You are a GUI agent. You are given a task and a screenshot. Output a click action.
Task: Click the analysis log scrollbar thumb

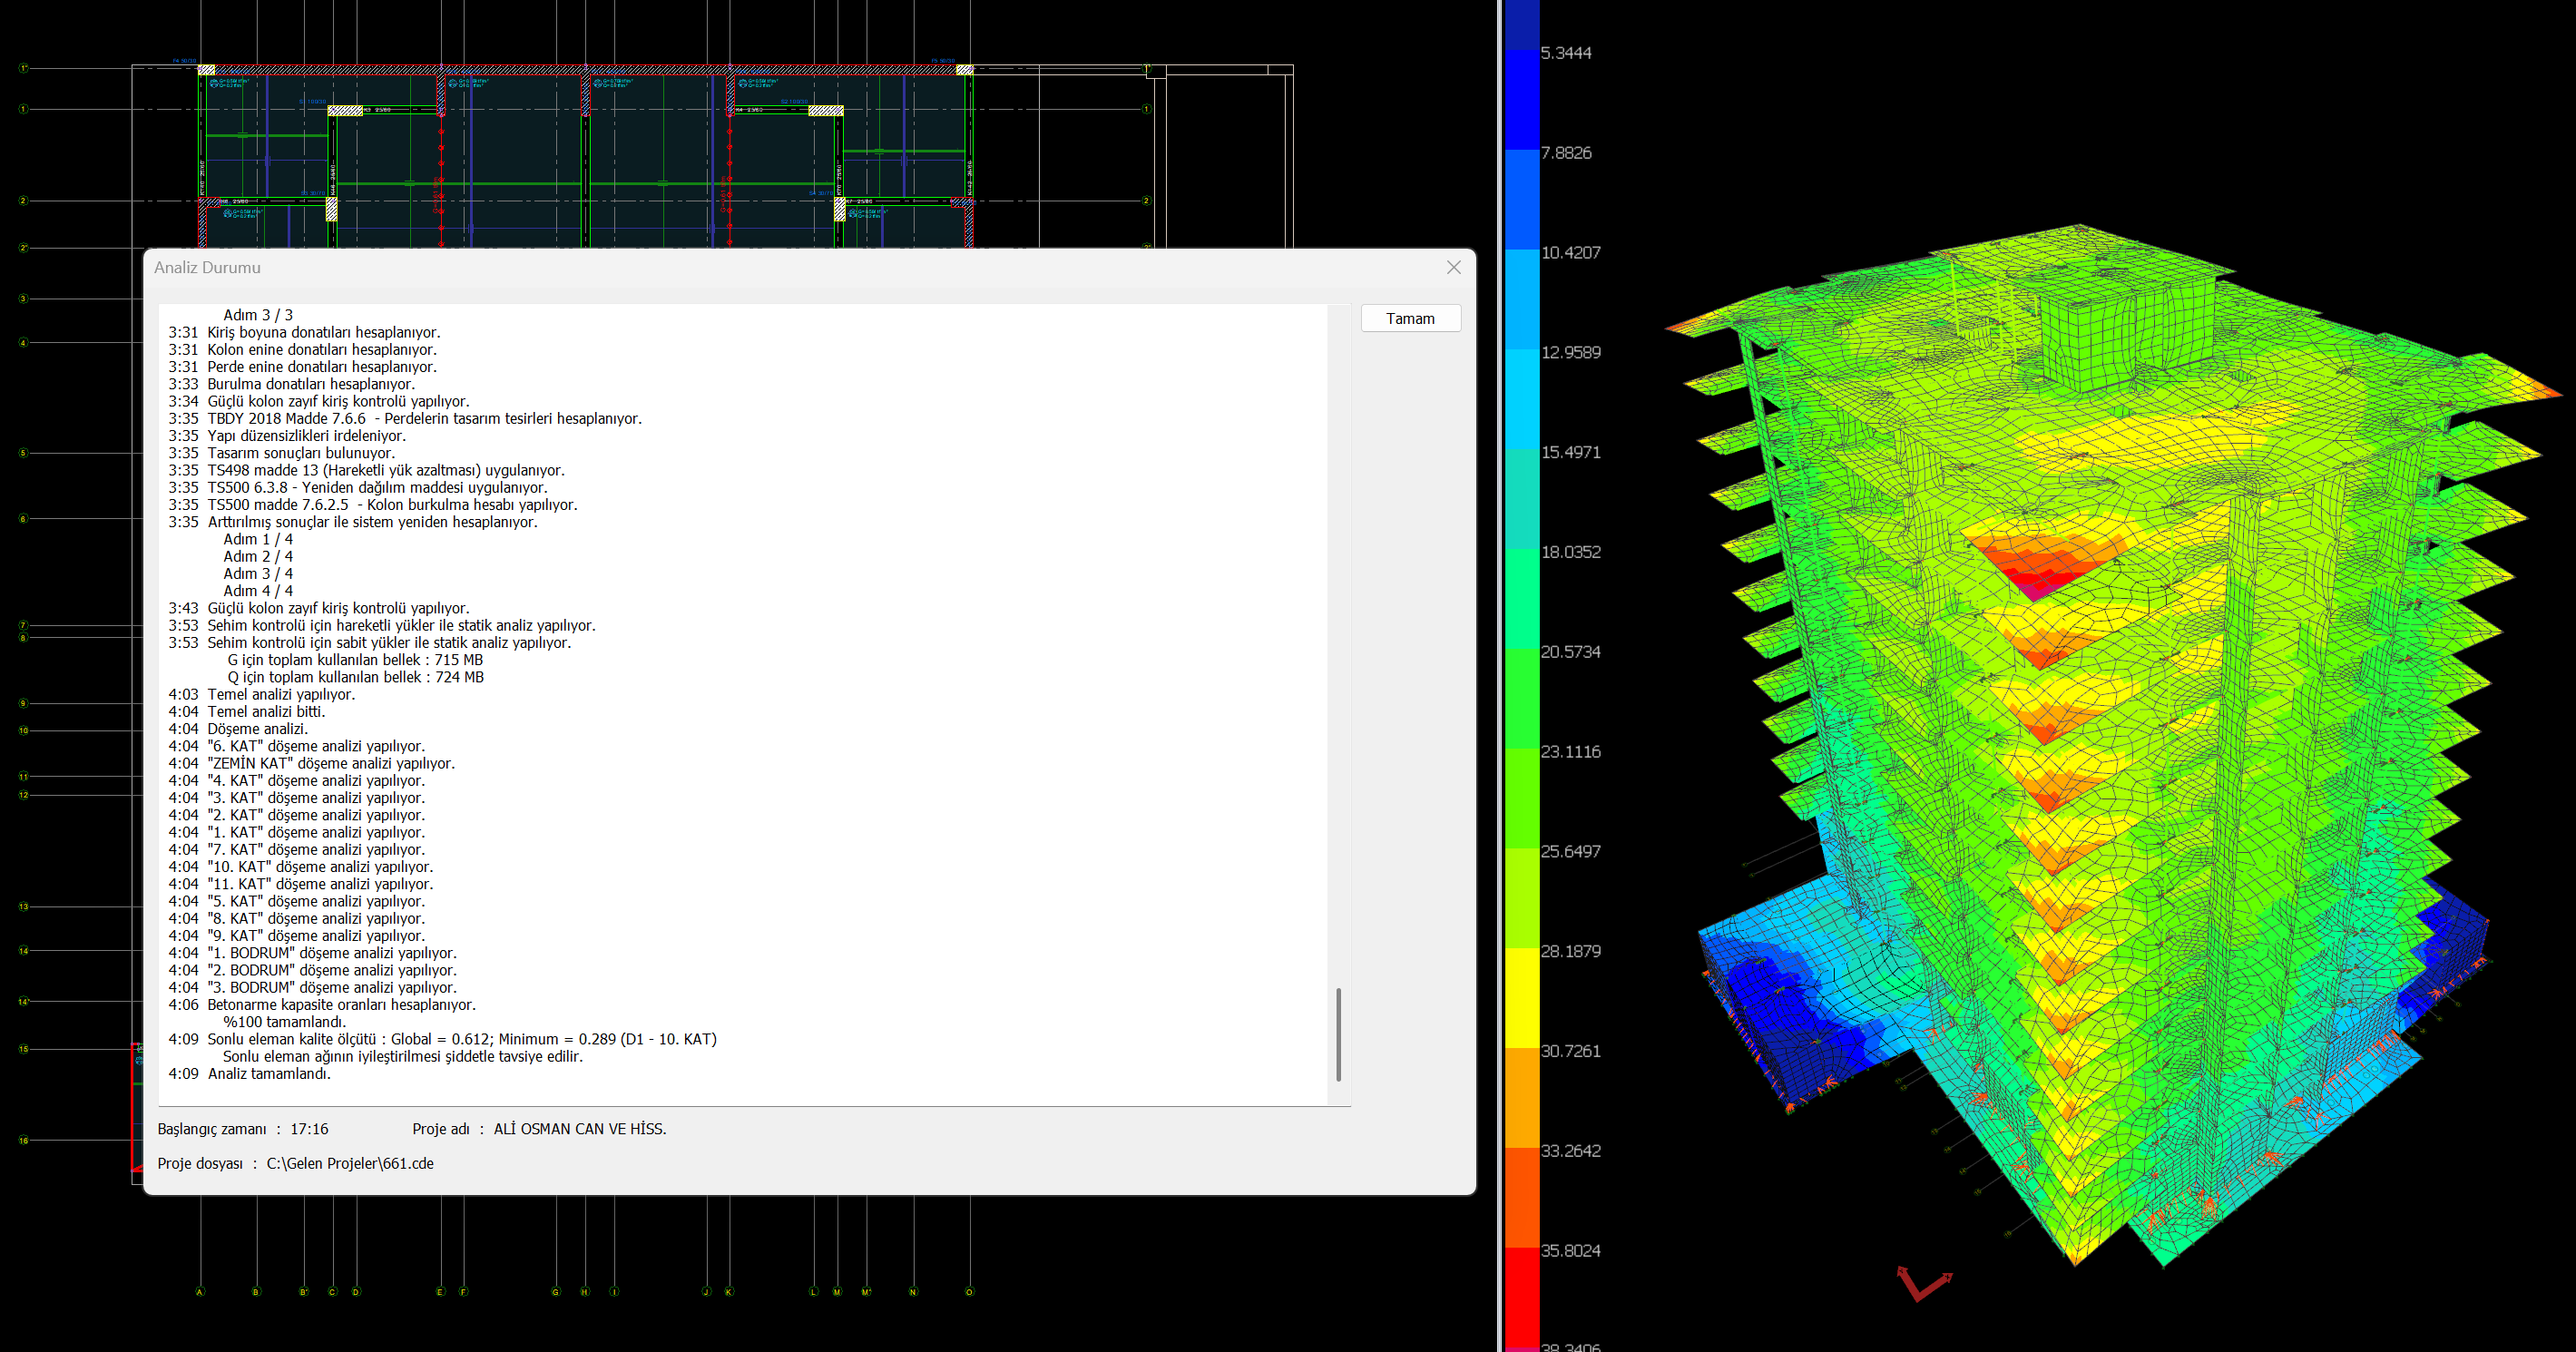point(1338,1034)
